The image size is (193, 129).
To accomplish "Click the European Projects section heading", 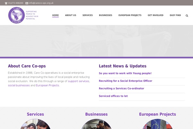I will click(157, 114).
